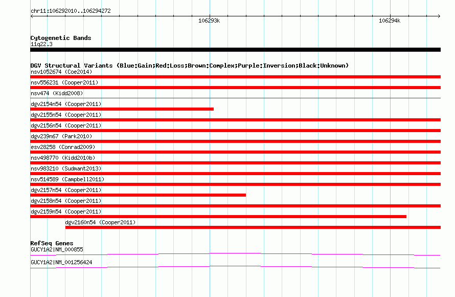Click the red bar under nsv514589
The image size is (455, 297).
pyautogui.click(x=235, y=184)
